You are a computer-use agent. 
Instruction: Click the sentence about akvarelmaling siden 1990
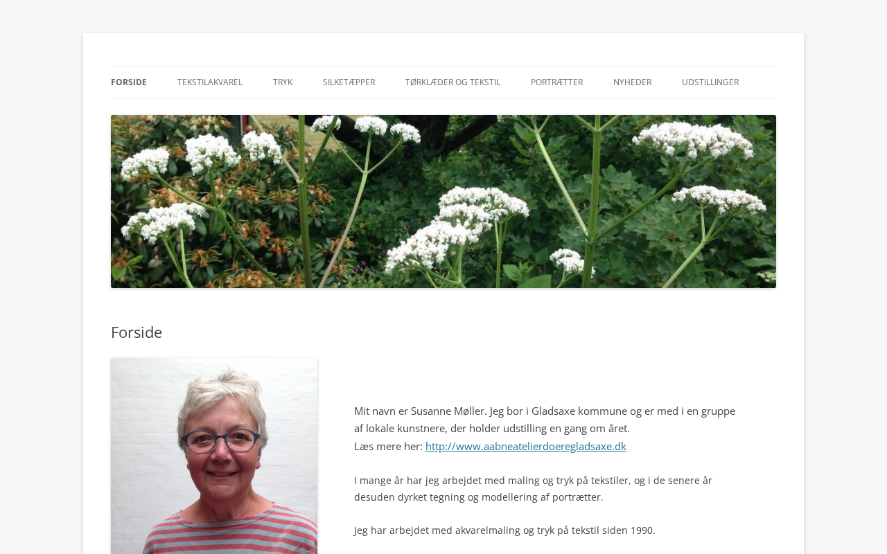pyautogui.click(x=504, y=530)
